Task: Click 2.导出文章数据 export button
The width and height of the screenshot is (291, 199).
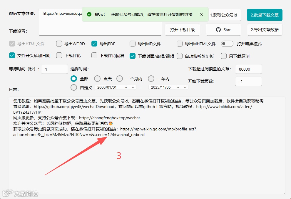Action: click(265, 30)
